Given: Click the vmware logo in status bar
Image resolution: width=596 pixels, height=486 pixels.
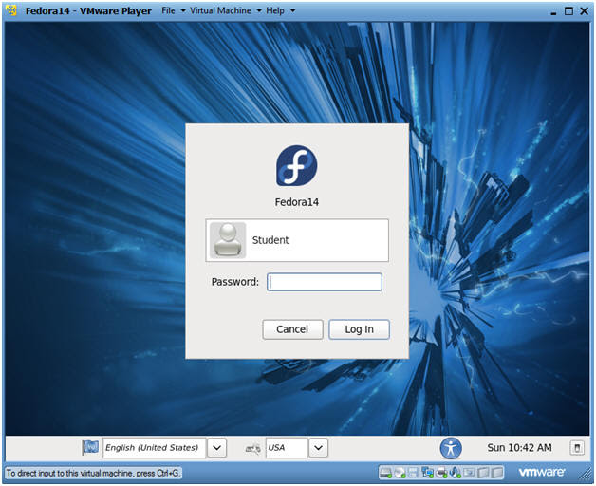Looking at the screenshot, I should point(541,473).
